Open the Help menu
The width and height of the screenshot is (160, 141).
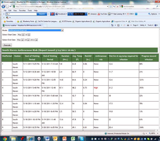click(36, 10)
